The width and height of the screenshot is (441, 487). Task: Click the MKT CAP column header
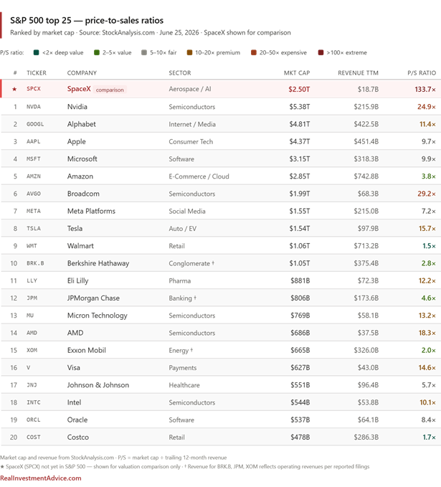click(x=297, y=73)
